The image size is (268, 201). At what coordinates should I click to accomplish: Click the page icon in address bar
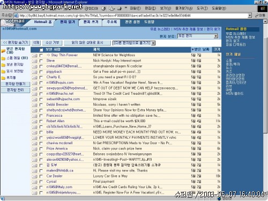(16, 16)
